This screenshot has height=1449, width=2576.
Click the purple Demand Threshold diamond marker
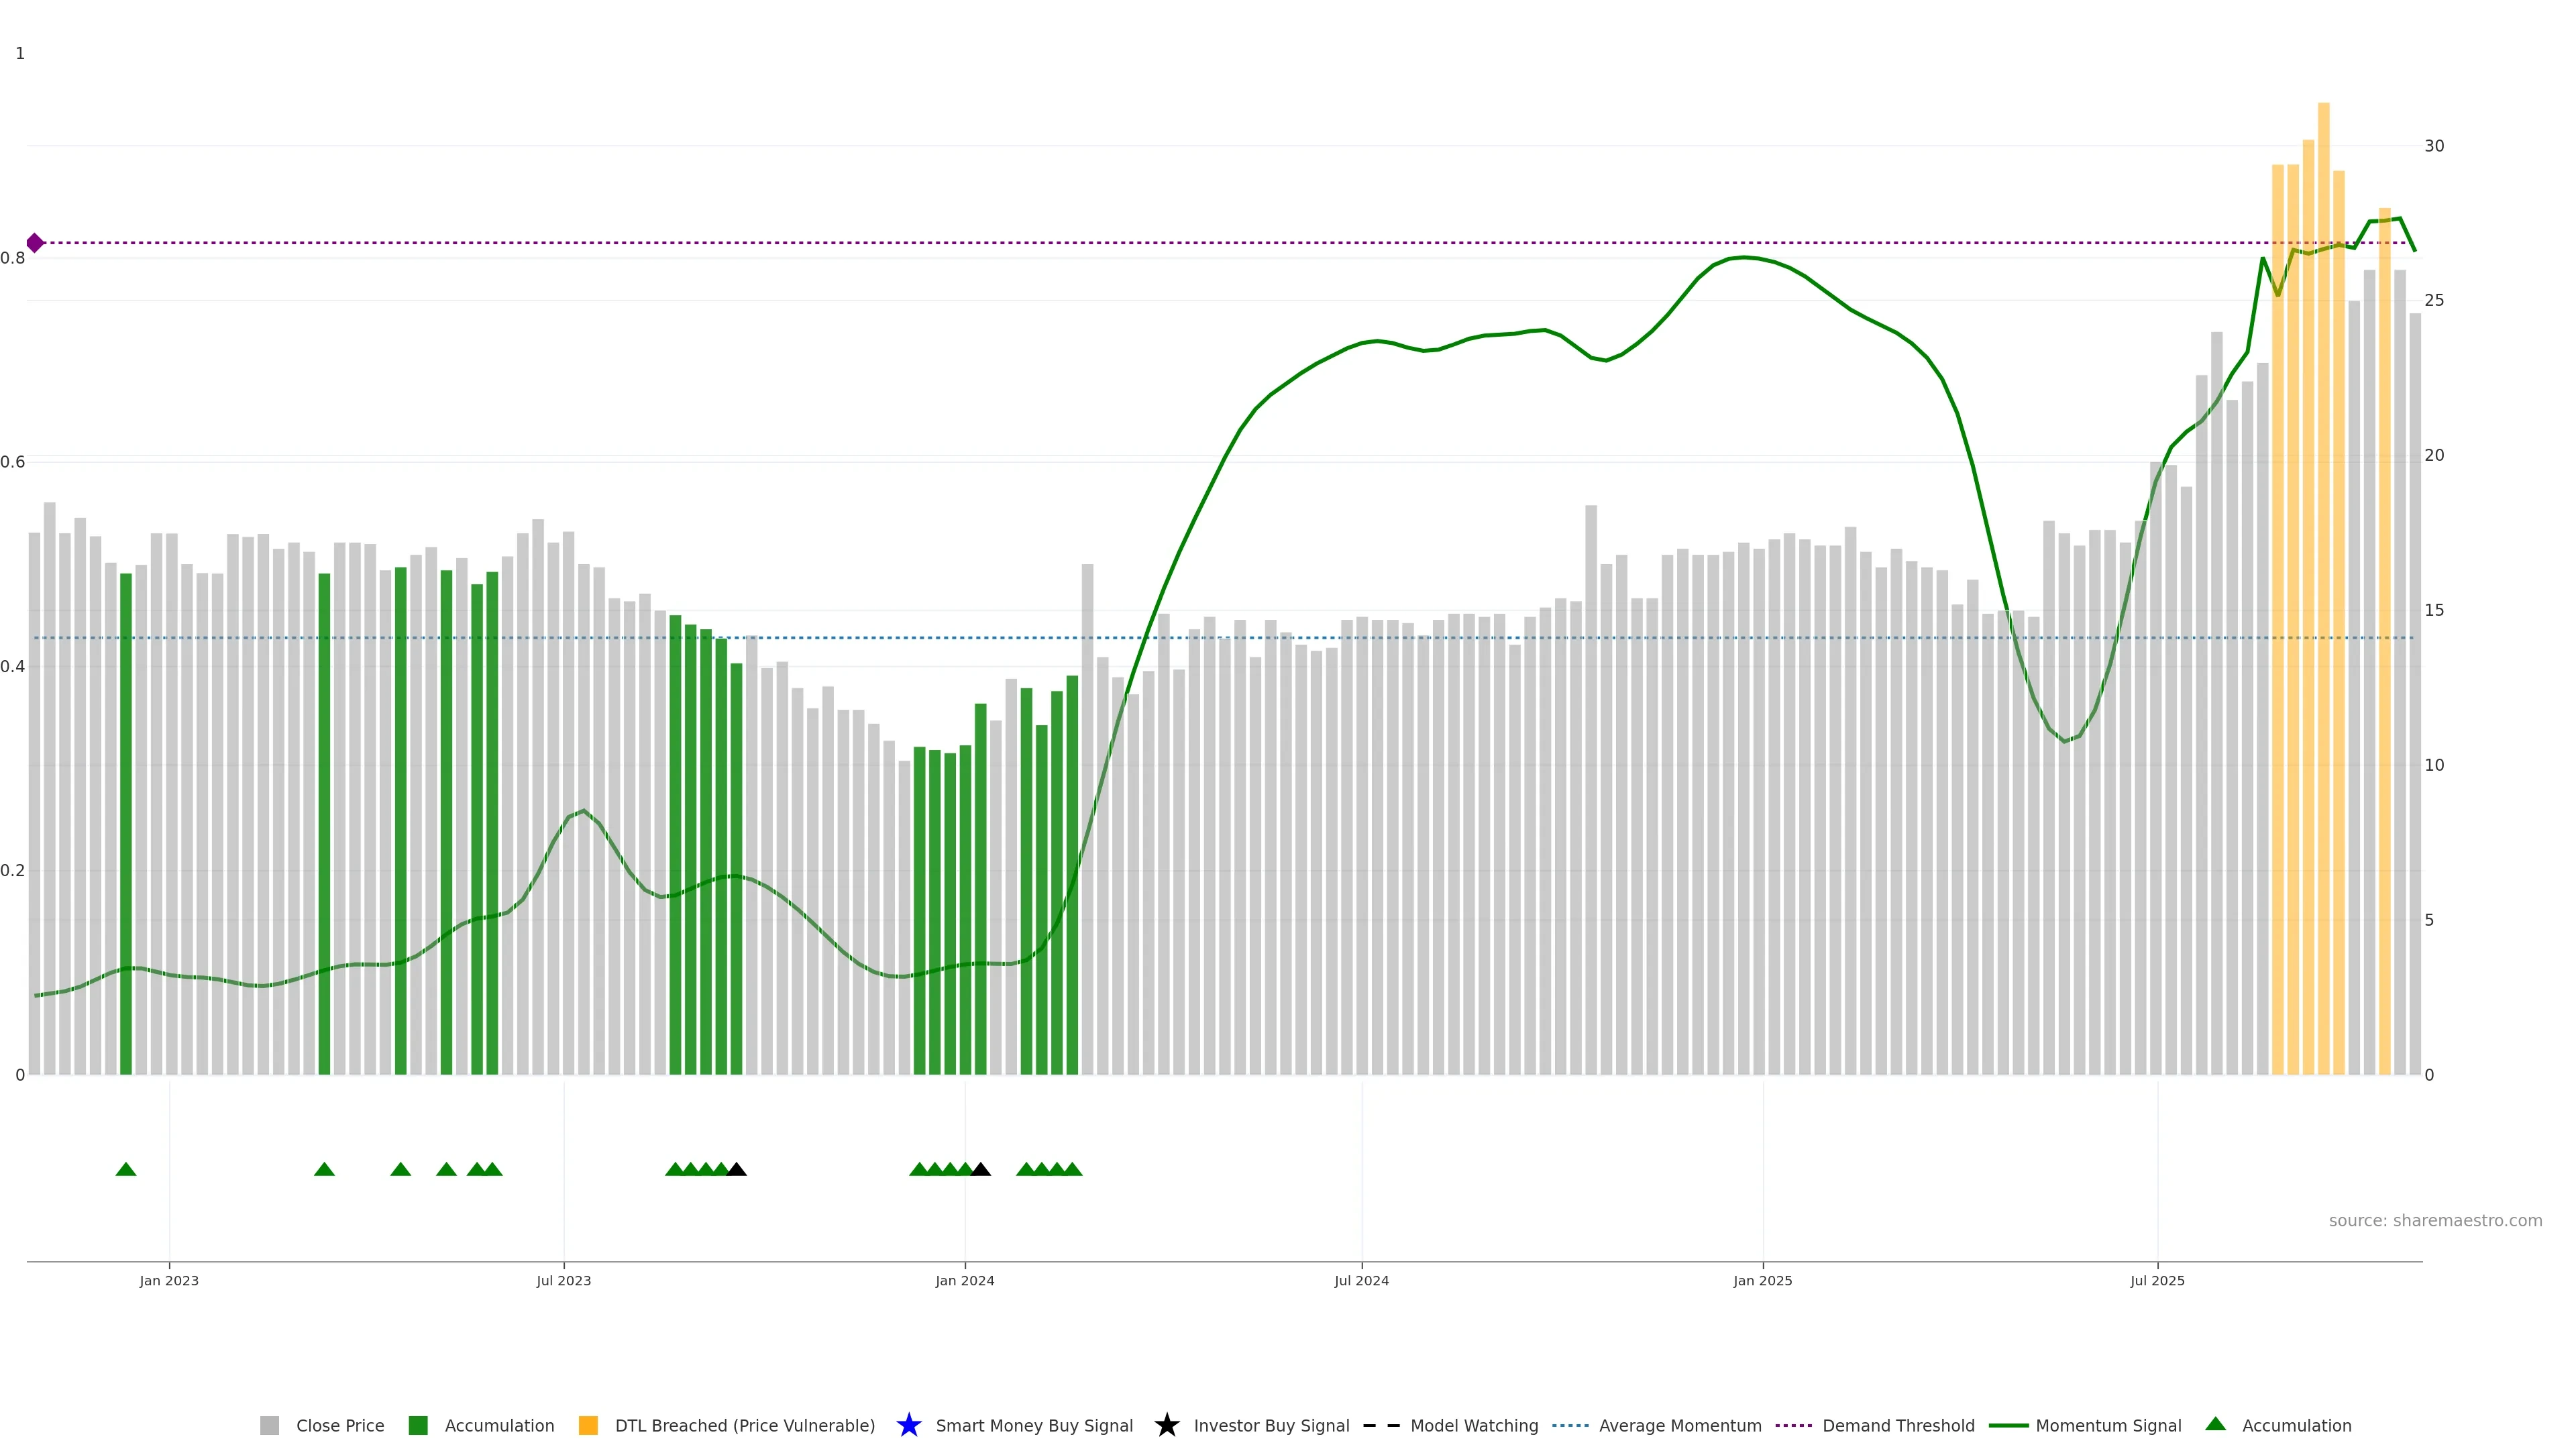point(35,243)
